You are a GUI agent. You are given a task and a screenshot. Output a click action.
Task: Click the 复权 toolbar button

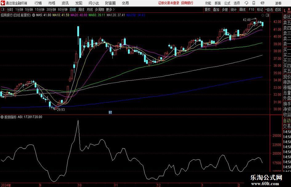(208, 10)
